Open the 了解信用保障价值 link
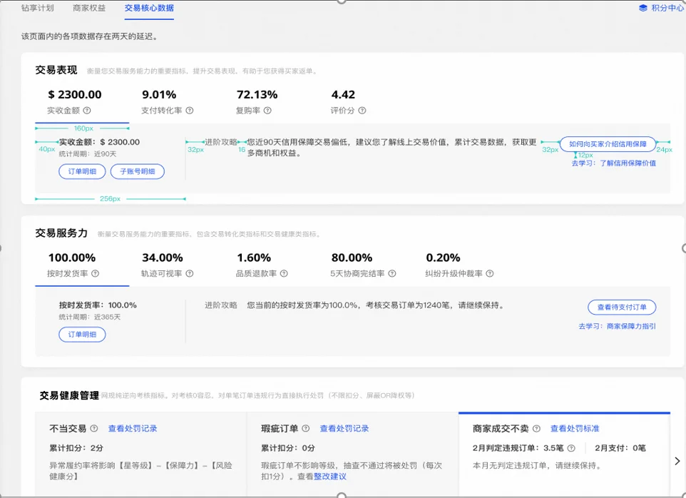This screenshot has height=498, width=686. tap(627, 163)
